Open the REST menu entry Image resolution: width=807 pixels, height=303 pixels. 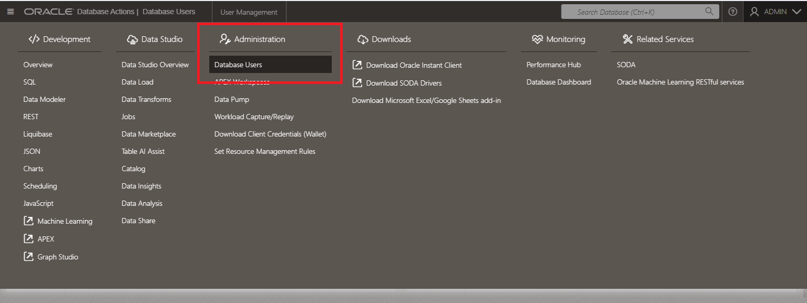click(x=31, y=117)
